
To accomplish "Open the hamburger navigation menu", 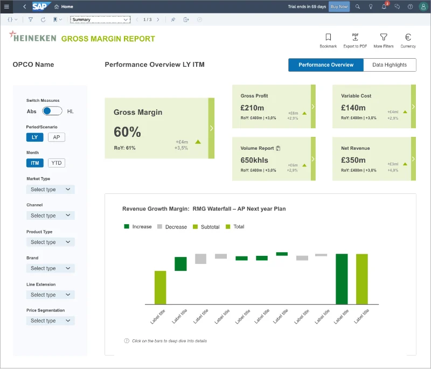I will click(6, 6).
